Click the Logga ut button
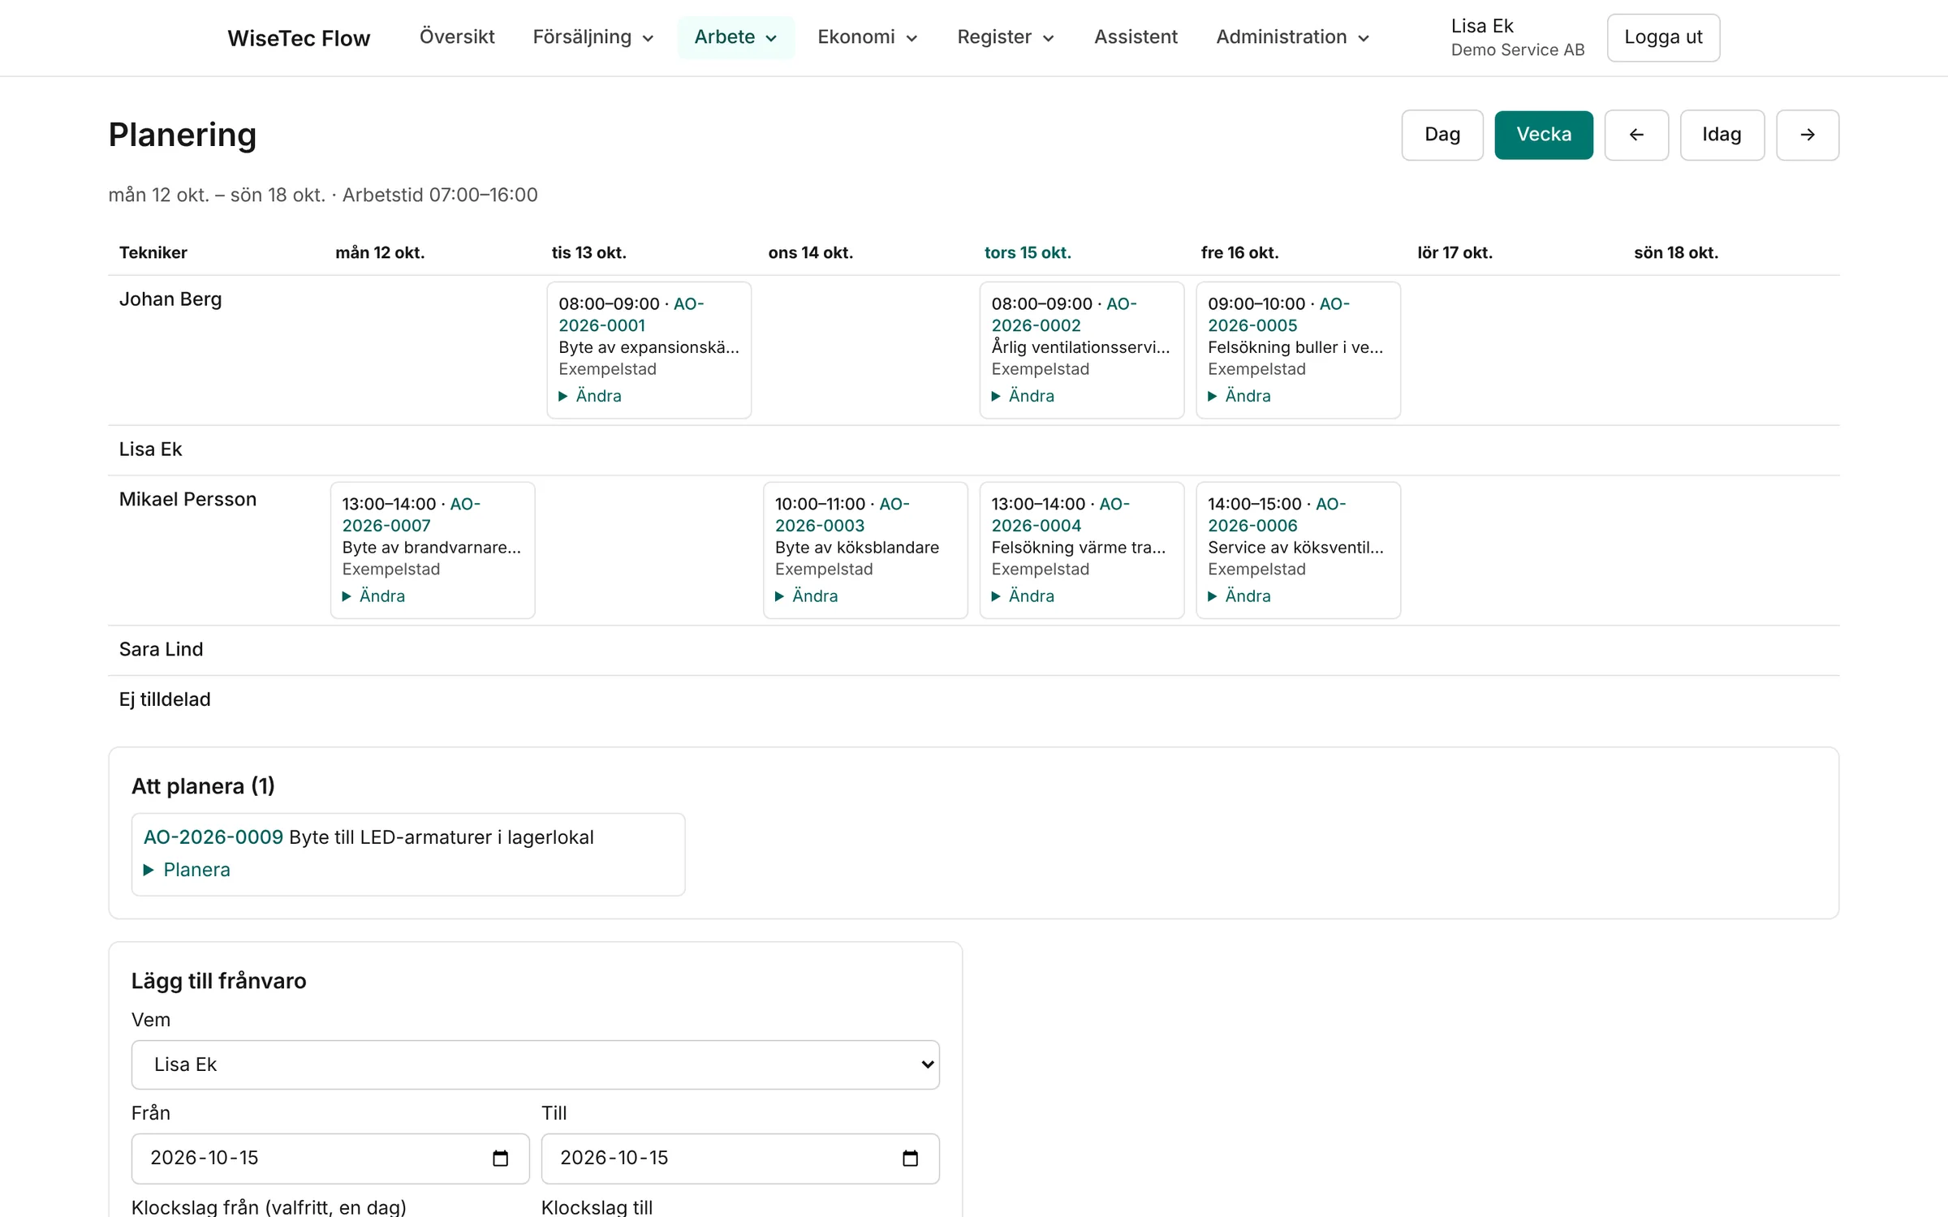The image size is (1948, 1217). click(x=1662, y=37)
